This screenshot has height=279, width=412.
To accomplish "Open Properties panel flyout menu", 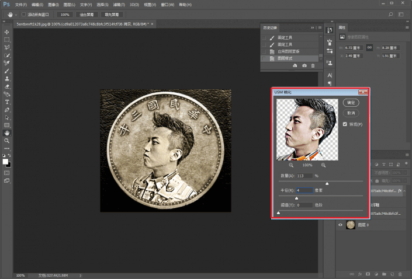I will pos(407,27).
